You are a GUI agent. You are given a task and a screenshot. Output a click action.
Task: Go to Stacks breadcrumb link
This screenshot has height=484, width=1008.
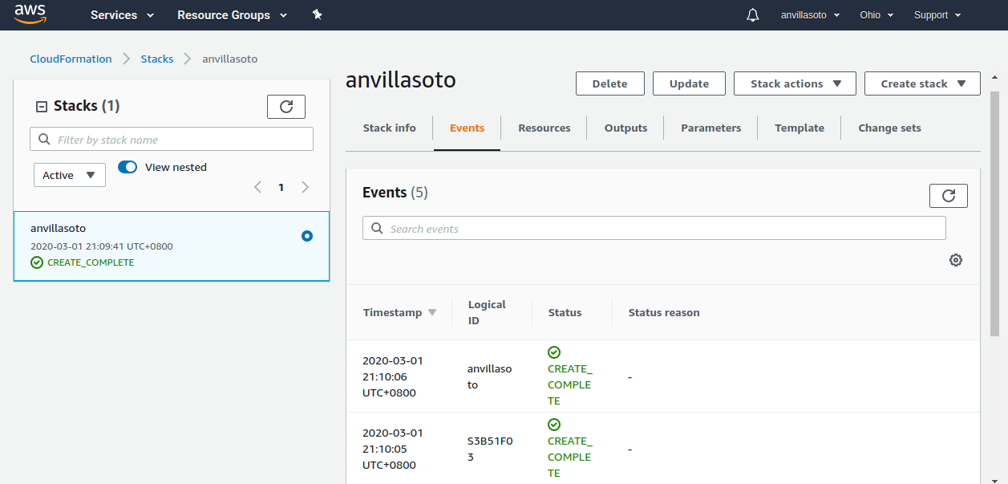(157, 59)
